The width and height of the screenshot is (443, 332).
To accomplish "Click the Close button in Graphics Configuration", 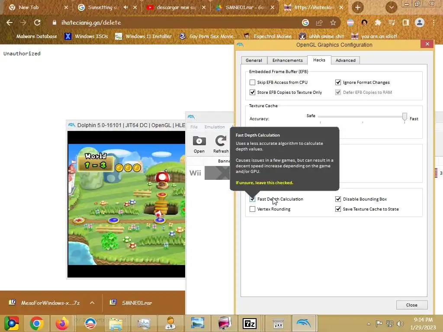I will [x=412, y=305].
